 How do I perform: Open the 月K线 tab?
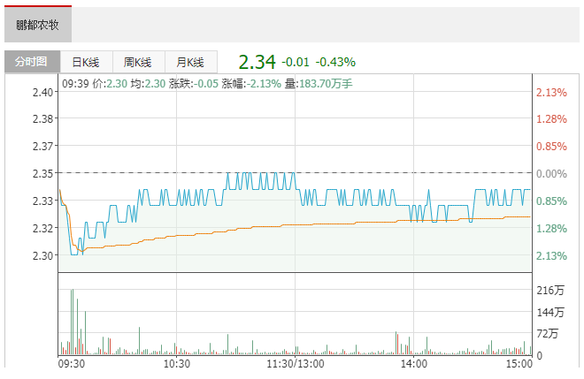pyautogui.click(x=191, y=62)
